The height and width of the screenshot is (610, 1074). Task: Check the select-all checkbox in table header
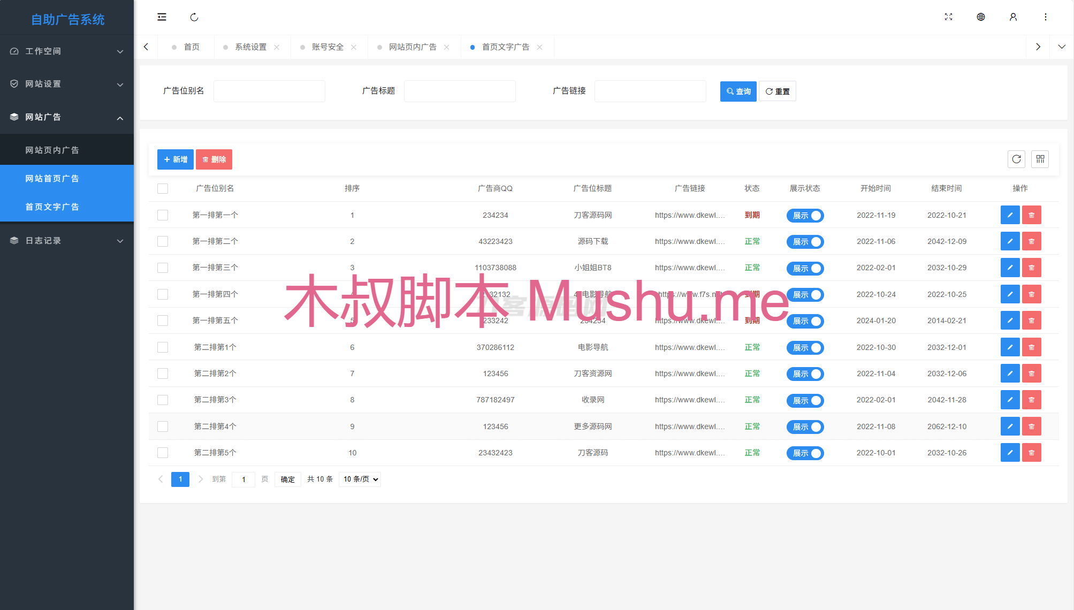[x=163, y=188]
